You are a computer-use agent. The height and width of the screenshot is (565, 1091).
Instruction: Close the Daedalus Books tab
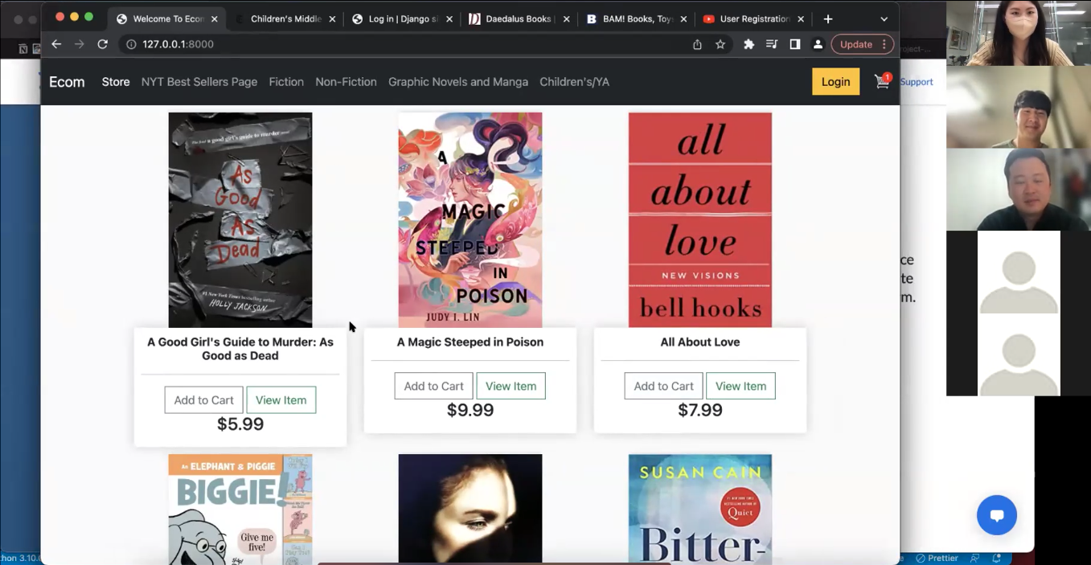click(566, 18)
